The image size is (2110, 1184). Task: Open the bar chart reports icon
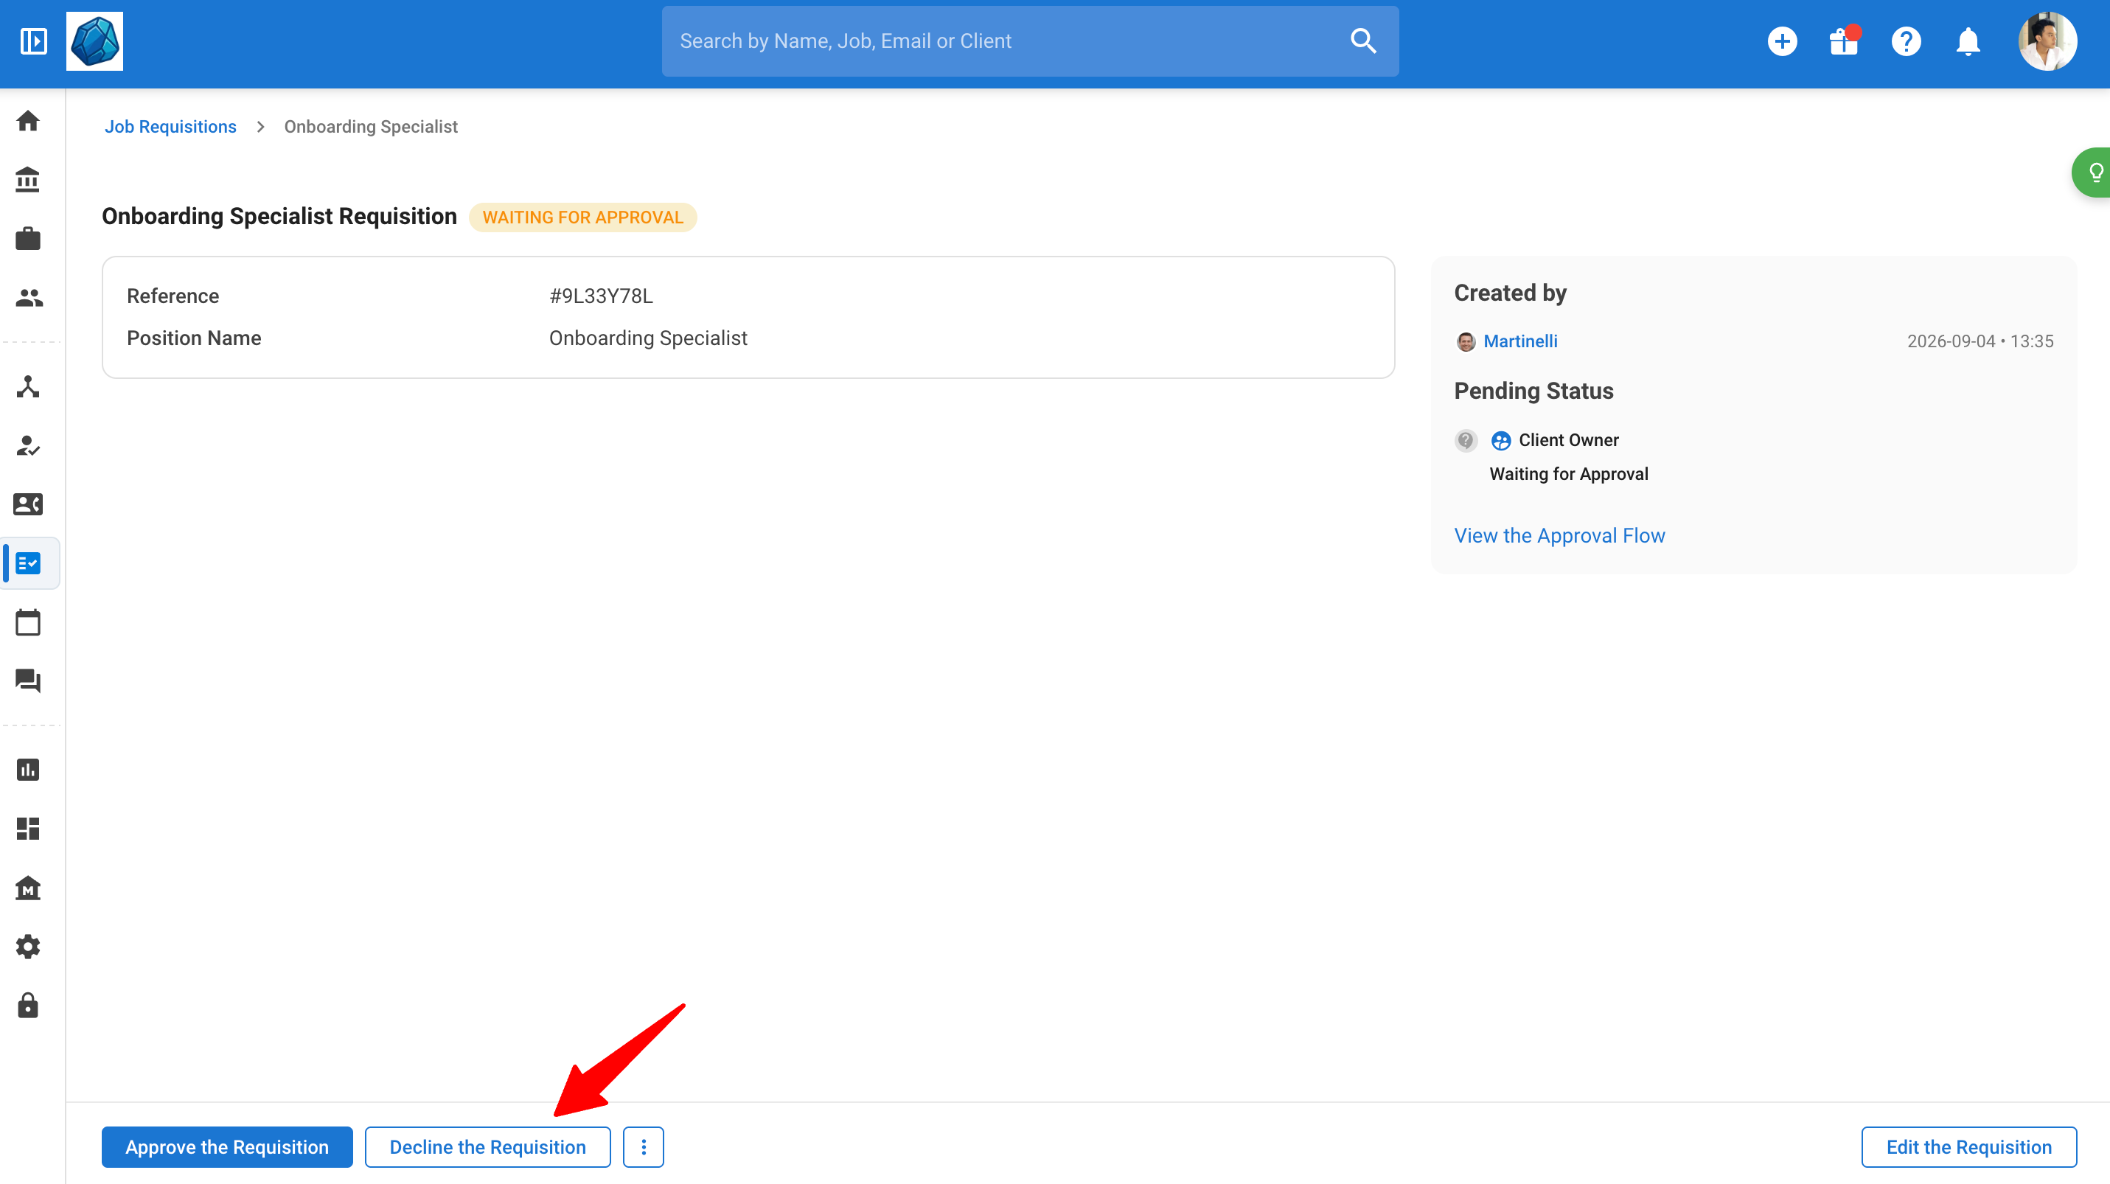pos(28,770)
